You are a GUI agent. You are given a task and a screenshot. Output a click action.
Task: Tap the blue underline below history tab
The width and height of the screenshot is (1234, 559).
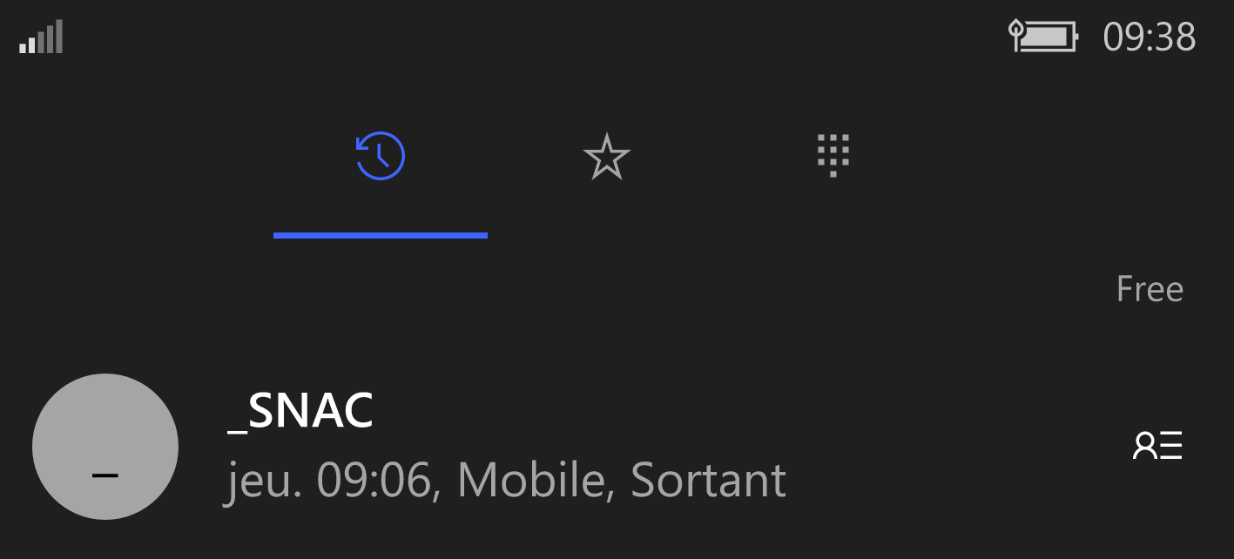381,235
